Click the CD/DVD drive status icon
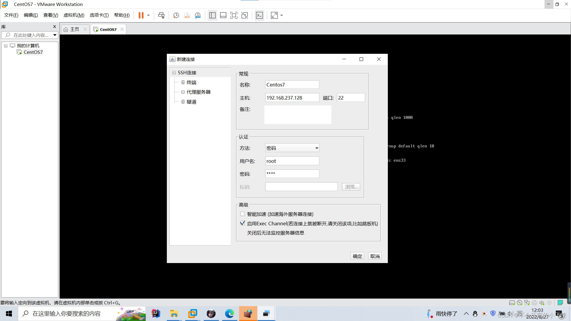571x321 pixels. (520, 303)
